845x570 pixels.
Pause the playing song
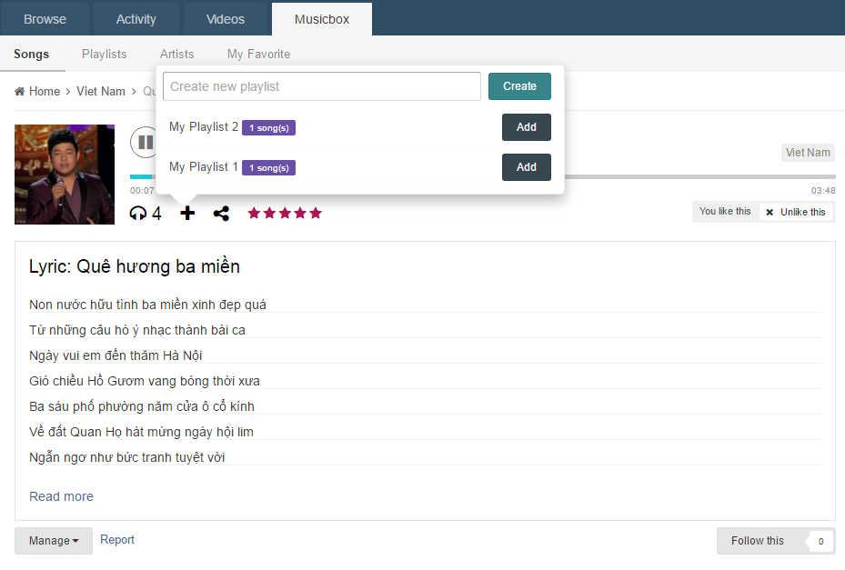[x=144, y=142]
